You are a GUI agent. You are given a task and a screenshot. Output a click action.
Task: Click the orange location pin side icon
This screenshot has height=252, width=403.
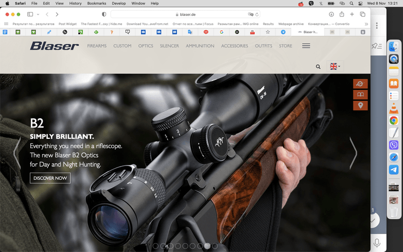(x=361, y=106)
